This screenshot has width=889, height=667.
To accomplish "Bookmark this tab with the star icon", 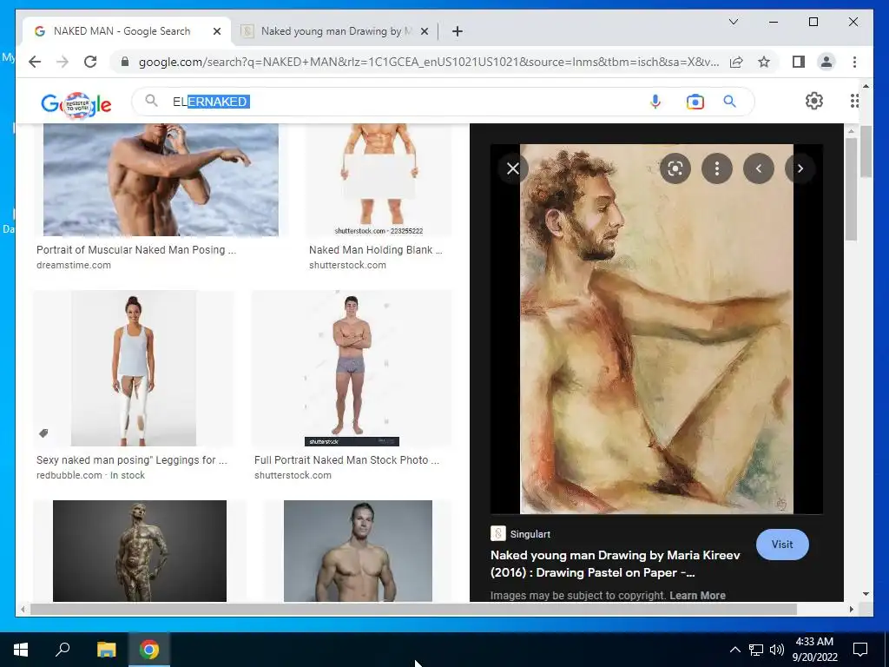I will (x=764, y=62).
